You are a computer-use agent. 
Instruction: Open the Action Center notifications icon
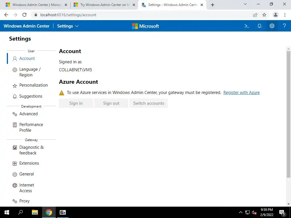tap(282, 212)
